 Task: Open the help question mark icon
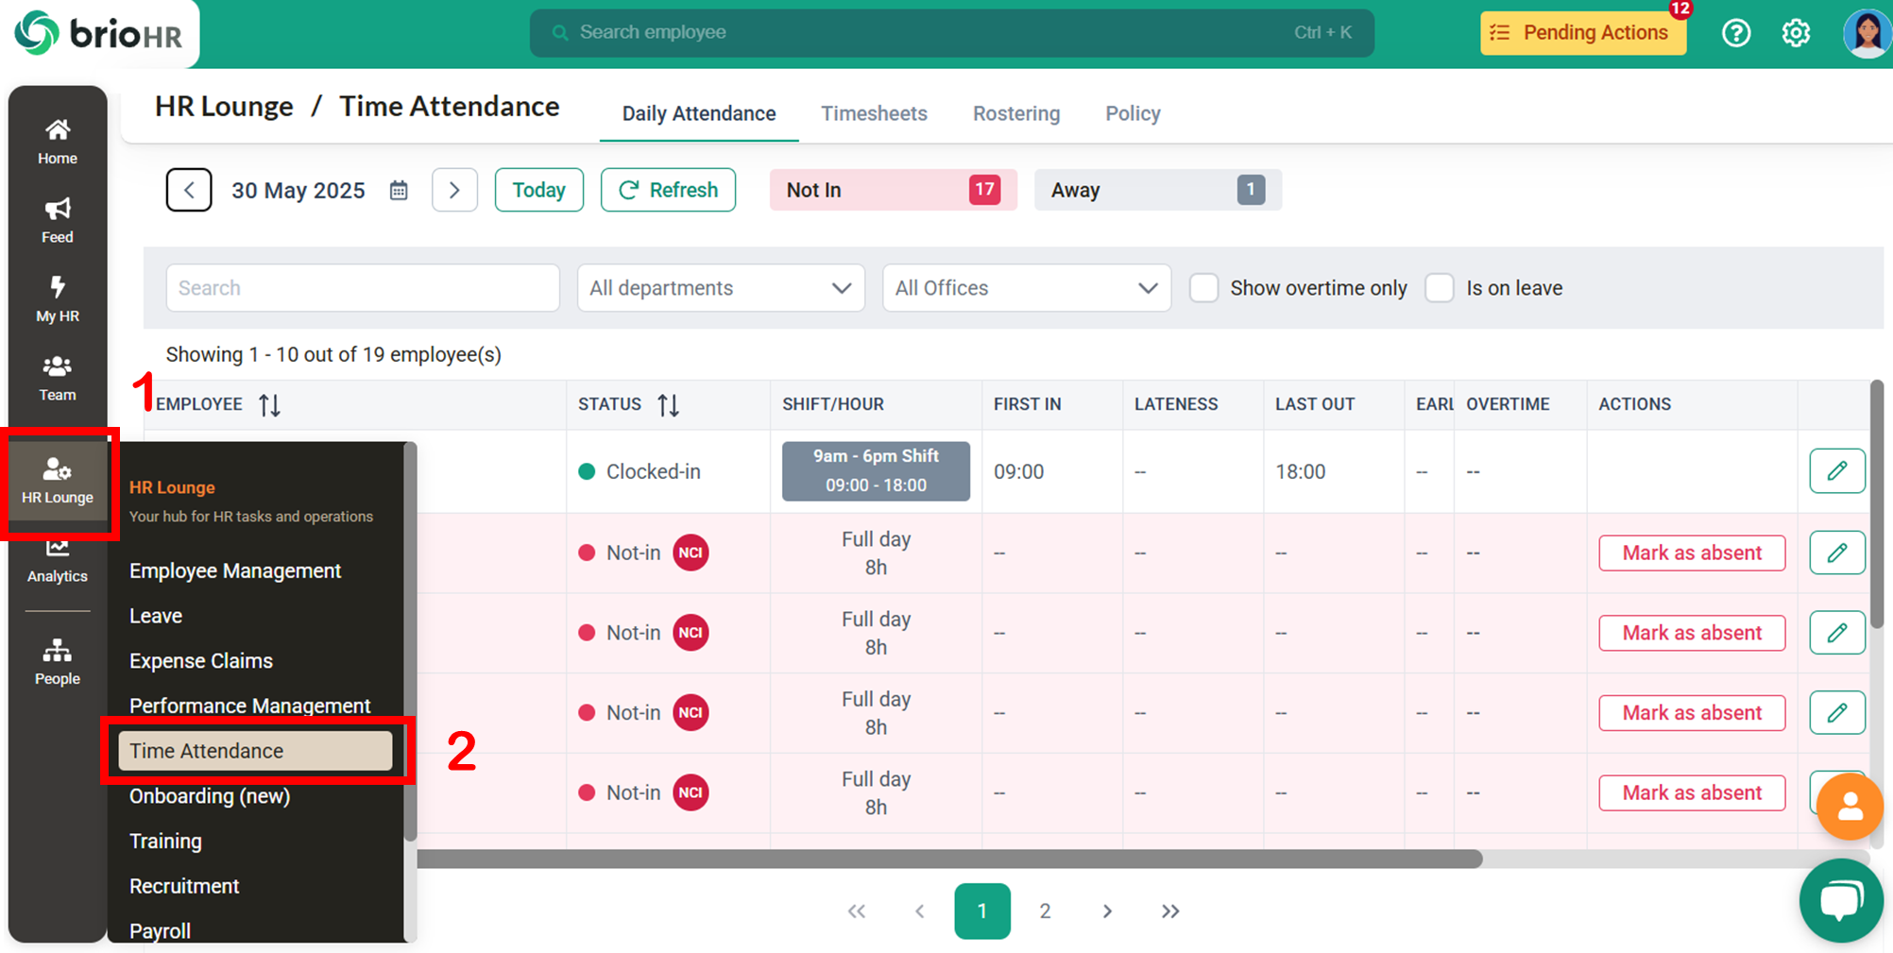click(1736, 33)
